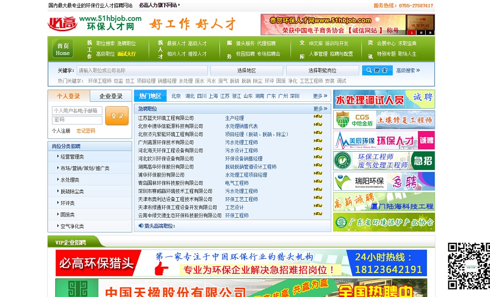This screenshot has width=490, height=297.
Task: Open the 选择地区 region selector
Action: pos(246,70)
